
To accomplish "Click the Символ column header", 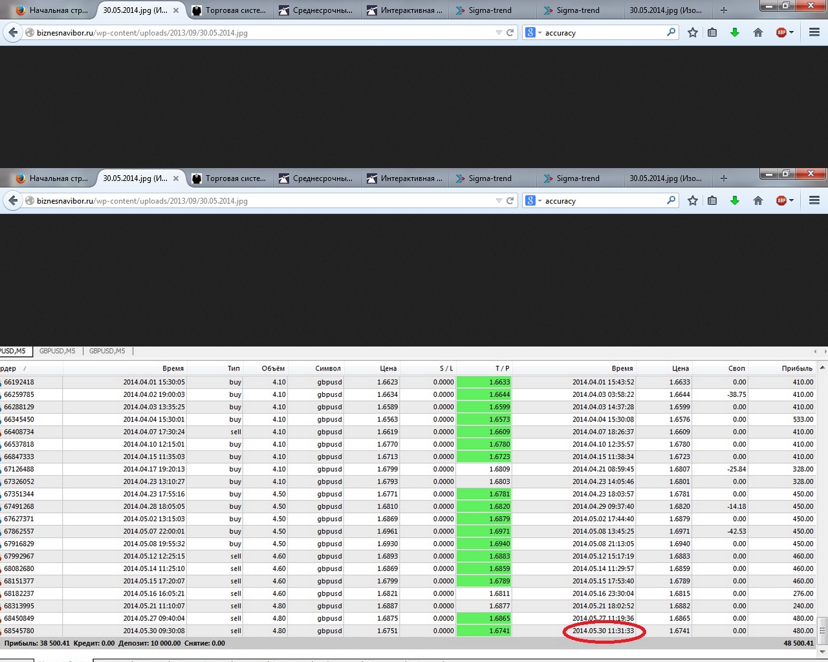I will (328, 368).
